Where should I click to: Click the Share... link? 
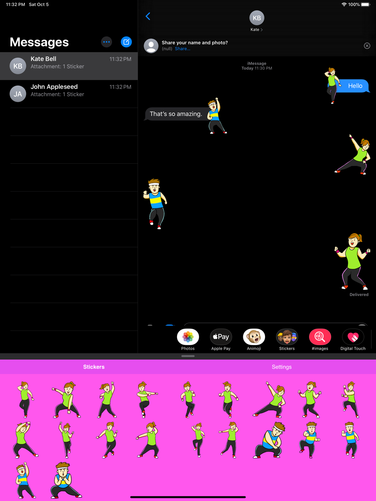pyautogui.click(x=182, y=49)
